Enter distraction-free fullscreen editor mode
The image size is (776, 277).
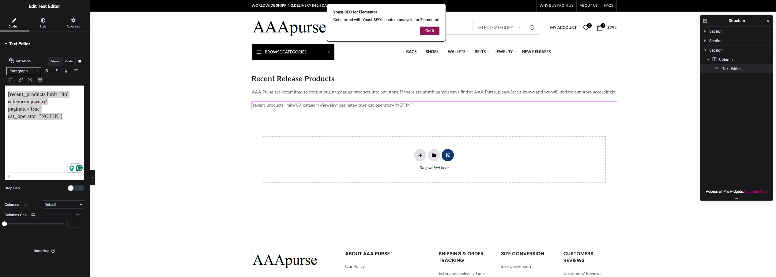30,80
